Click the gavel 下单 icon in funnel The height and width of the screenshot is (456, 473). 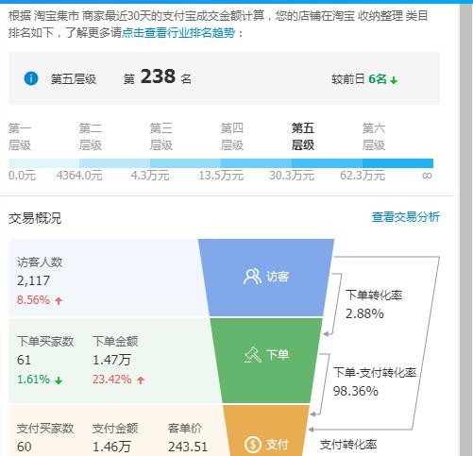(253, 355)
